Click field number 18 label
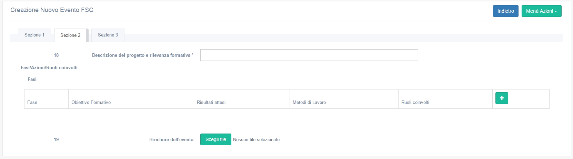This screenshot has width=573, height=159. click(x=56, y=55)
